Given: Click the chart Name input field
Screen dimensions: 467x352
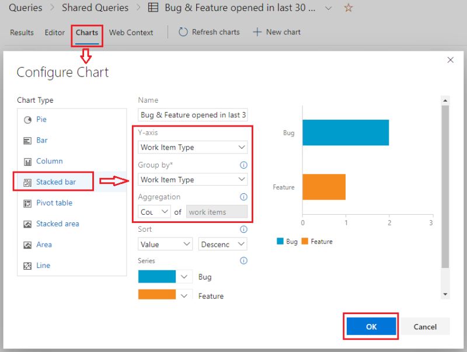Looking at the screenshot, I should 192,114.
